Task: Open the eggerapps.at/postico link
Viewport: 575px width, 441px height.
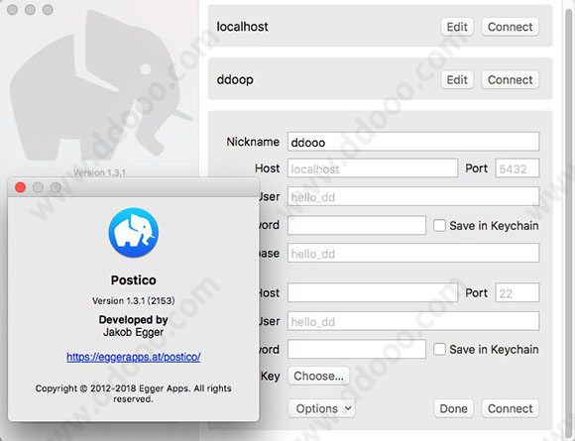Action: coord(134,357)
